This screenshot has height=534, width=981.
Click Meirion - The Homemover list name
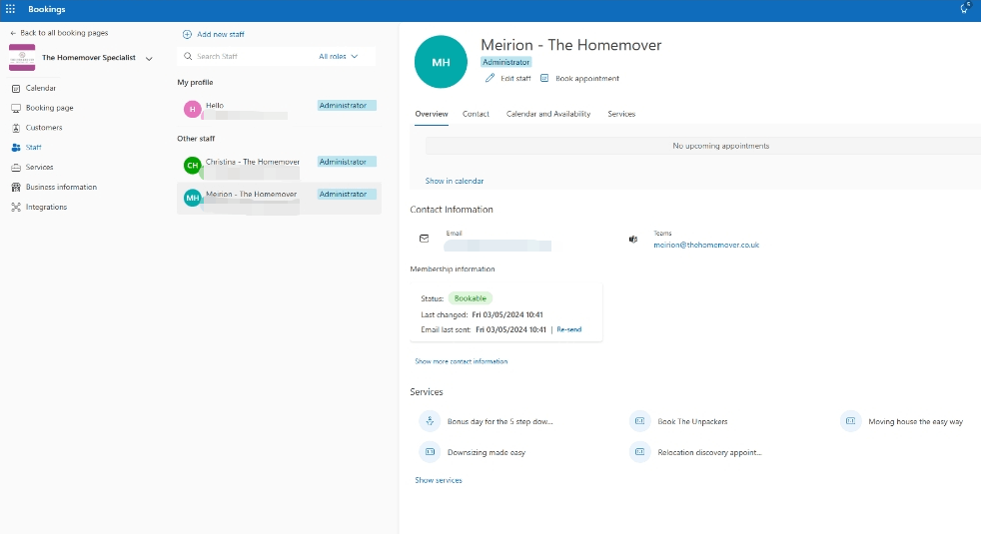[x=252, y=194]
